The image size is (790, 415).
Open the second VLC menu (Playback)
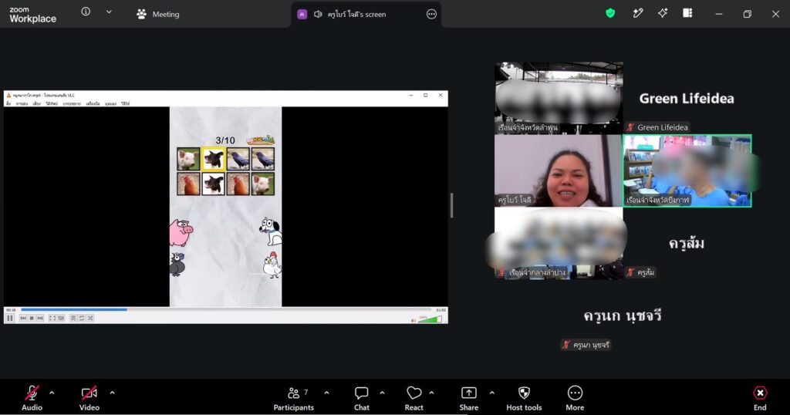(x=22, y=103)
